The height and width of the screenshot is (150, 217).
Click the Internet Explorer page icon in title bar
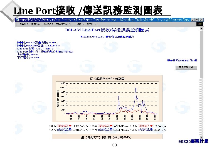pos(17,20)
